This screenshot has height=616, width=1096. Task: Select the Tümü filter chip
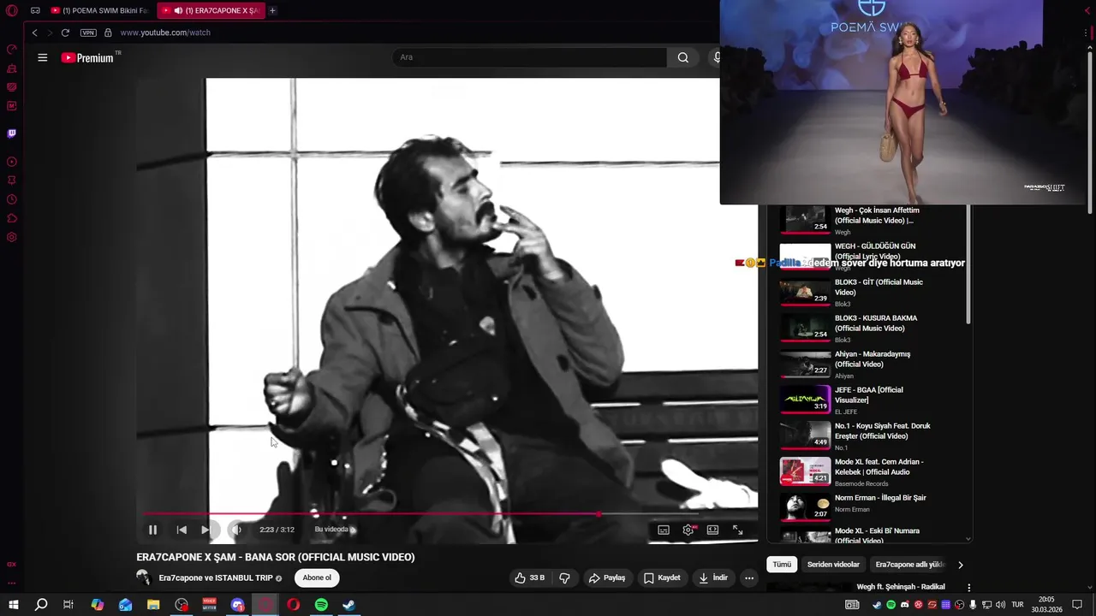pyautogui.click(x=782, y=565)
